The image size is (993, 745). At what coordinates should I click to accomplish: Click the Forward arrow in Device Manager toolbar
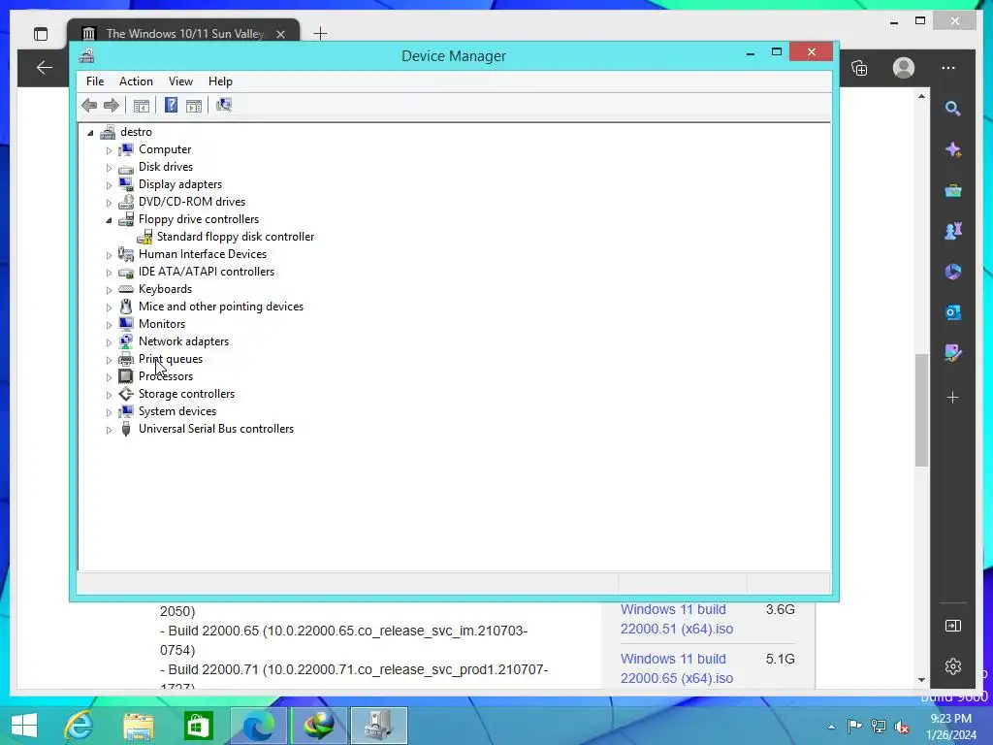(111, 105)
